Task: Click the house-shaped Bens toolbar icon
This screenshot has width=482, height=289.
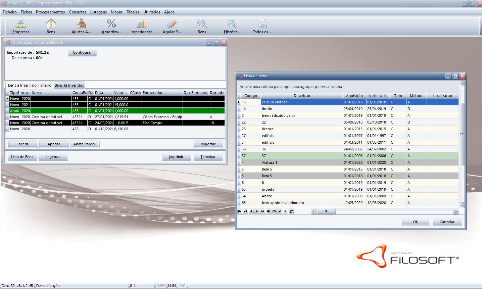Action: [51, 26]
